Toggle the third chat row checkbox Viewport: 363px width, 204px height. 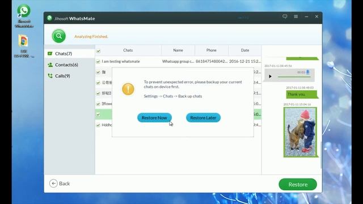pos(98,83)
